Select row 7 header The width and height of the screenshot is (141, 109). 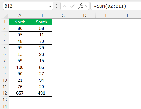coord(5,61)
